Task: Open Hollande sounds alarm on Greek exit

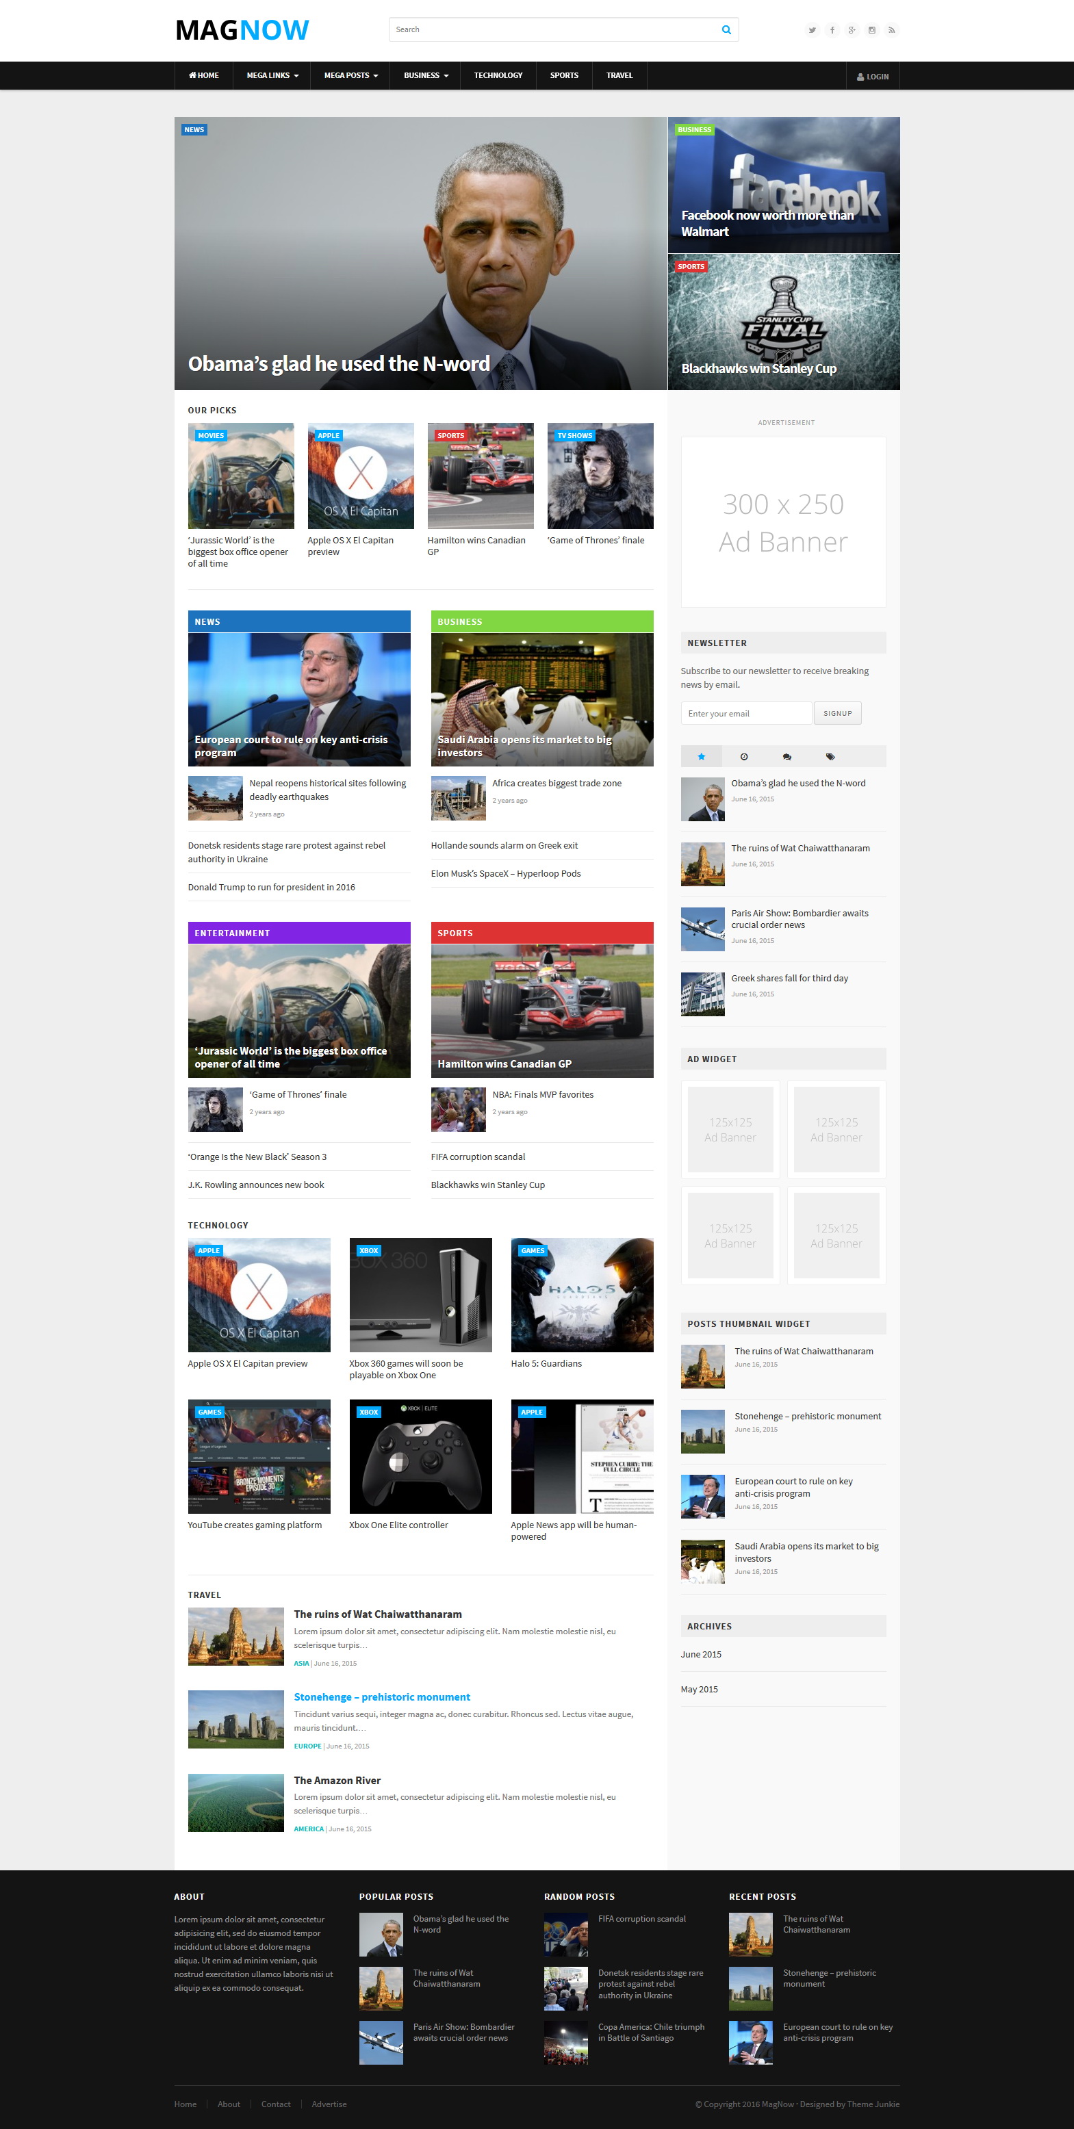Action: (504, 845)
